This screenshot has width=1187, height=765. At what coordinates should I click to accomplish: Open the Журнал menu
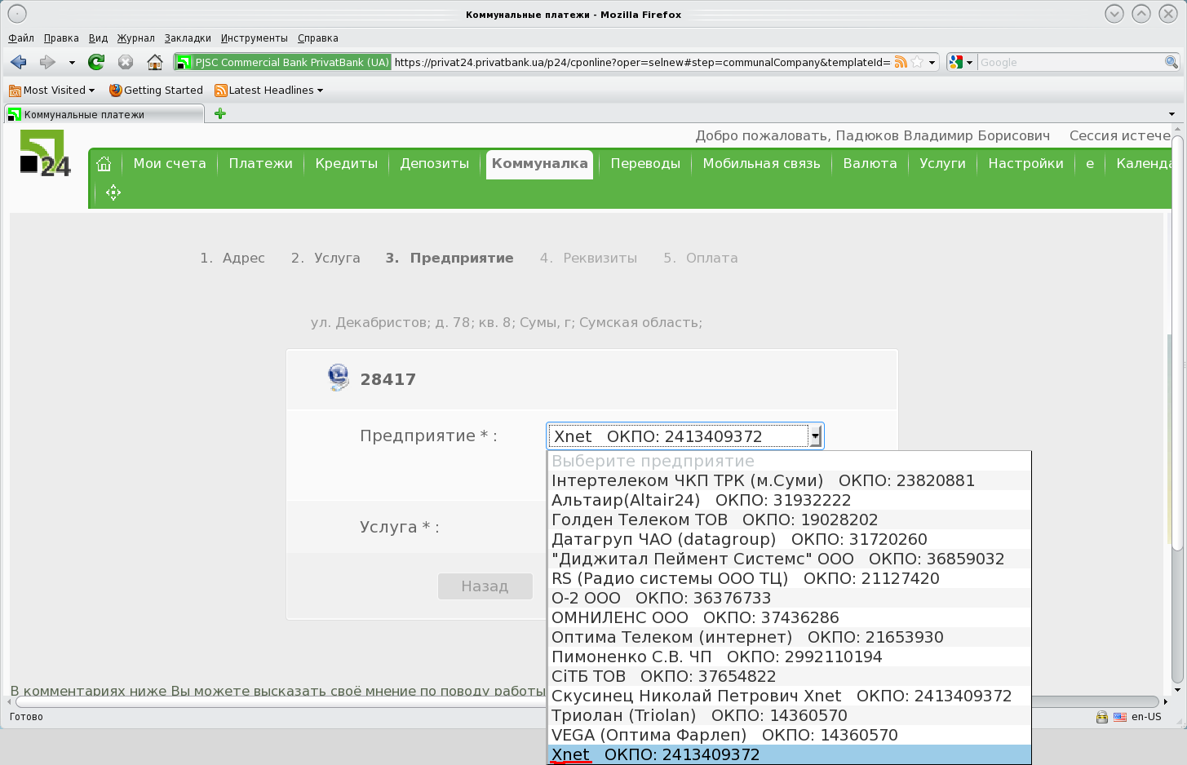135,38
